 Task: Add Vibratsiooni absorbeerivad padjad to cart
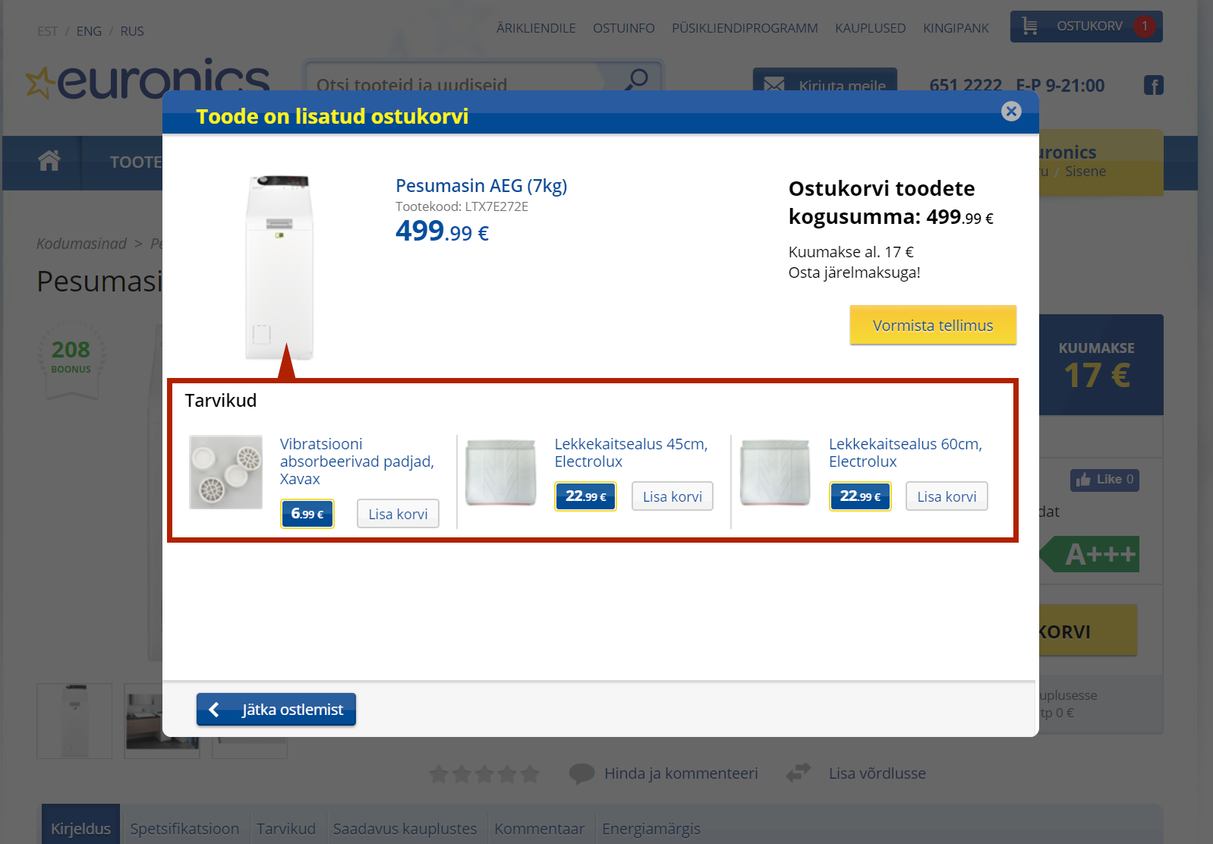tap(398, 514)
